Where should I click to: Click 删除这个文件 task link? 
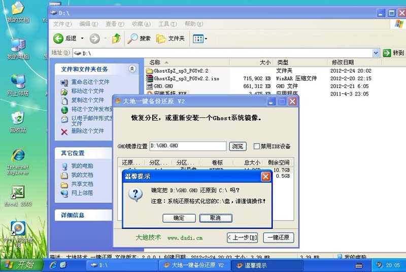(x=87, y=131)
